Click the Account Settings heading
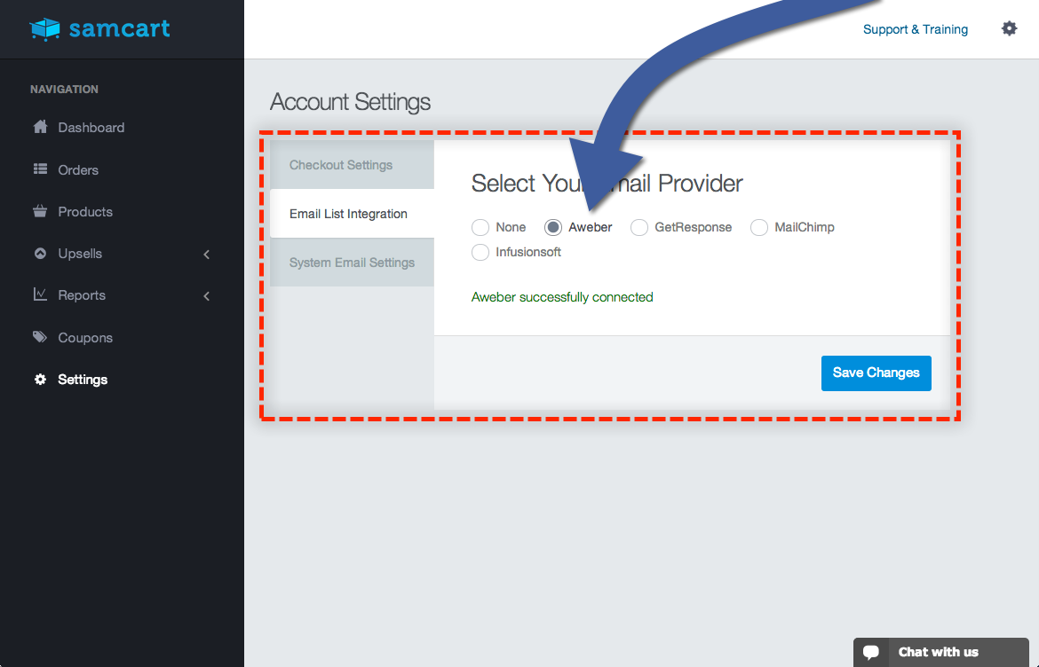1039x667 pixels. pyautogui.click(x=350, y=102)
